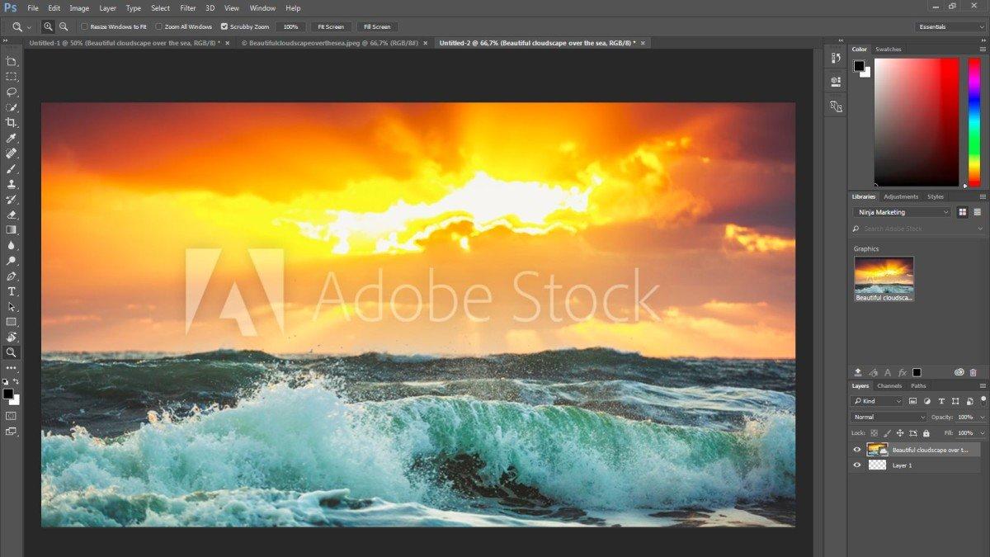Disable the Scrubby Zoom checkbox
Screen dimensions: 990x557
[x=224, y=27]
